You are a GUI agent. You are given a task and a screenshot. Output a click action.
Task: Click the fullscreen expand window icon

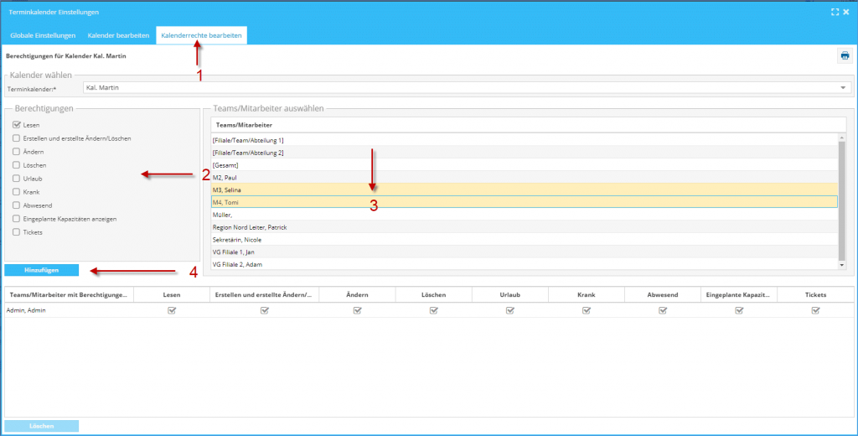pyautogui.click(x=834, y=13)
